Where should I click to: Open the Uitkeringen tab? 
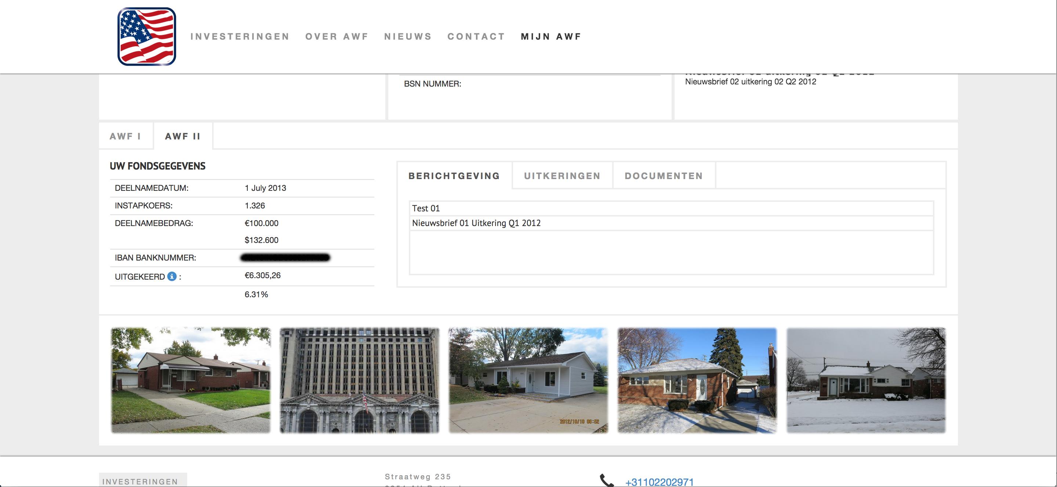tap(562, 176)
